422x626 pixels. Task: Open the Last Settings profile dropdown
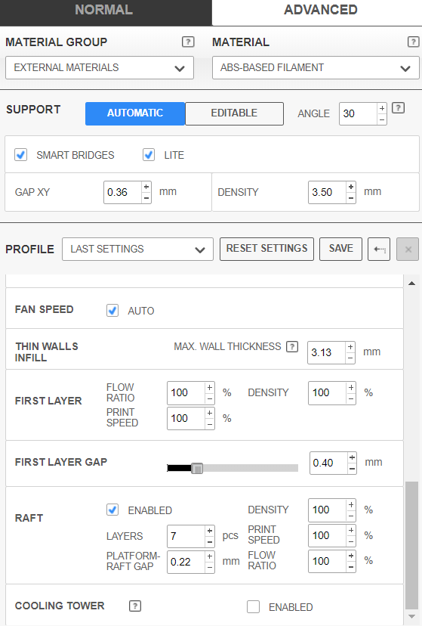click(138, 249)
